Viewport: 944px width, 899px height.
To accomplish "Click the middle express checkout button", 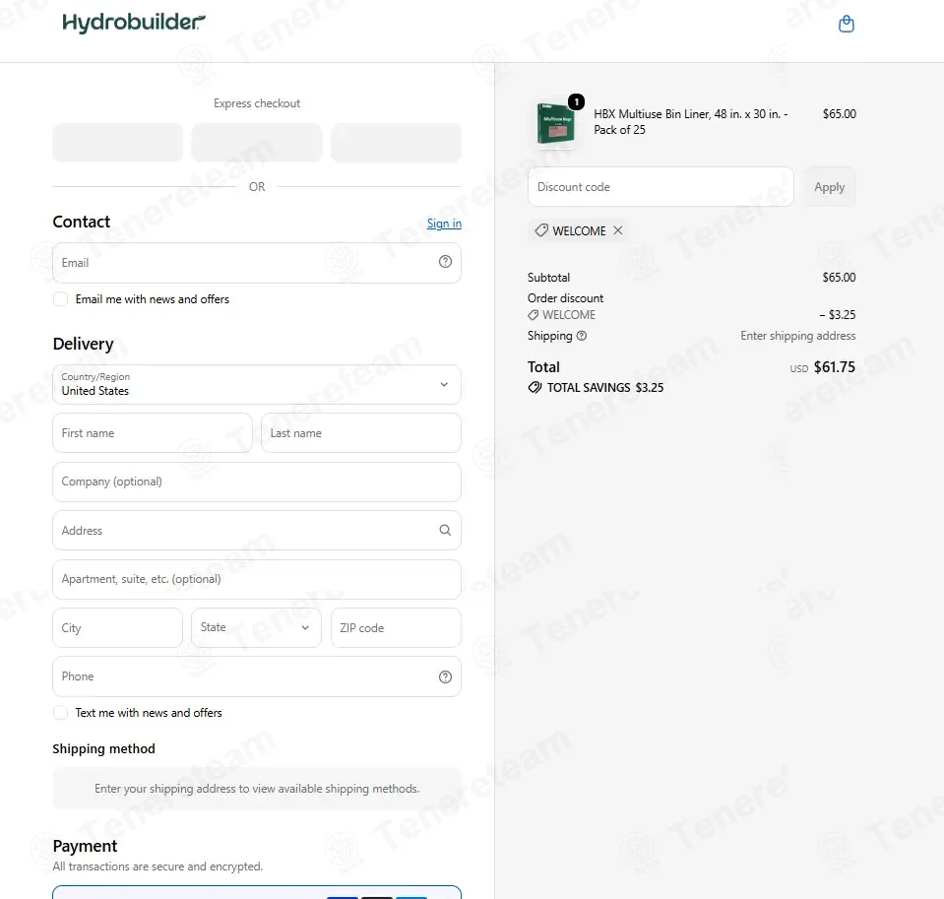I will [x=257, y=143].
